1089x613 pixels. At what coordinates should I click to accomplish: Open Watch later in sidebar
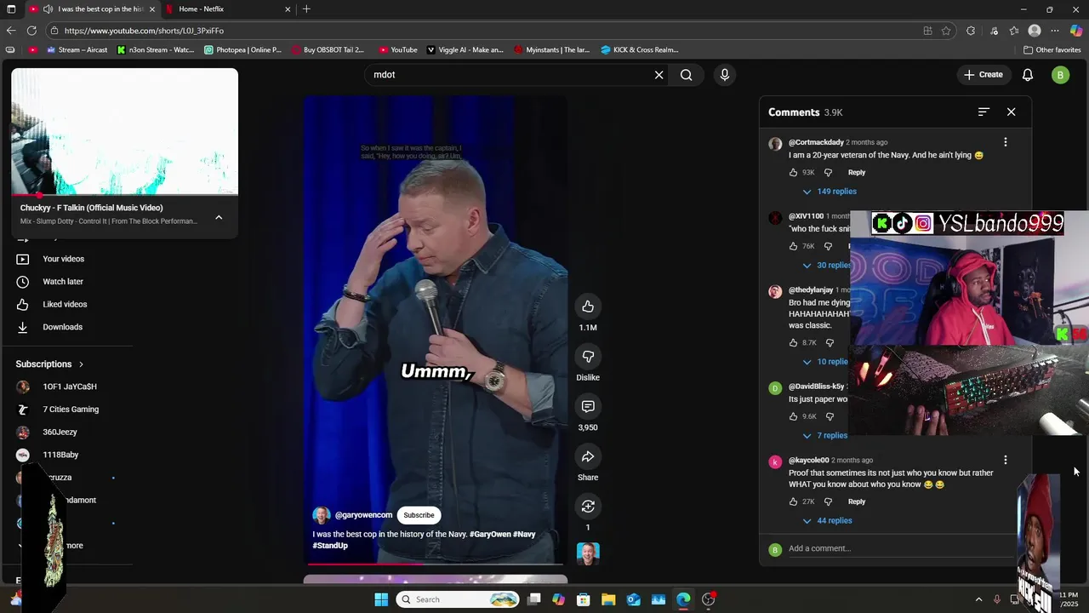(x=63, y=282)
